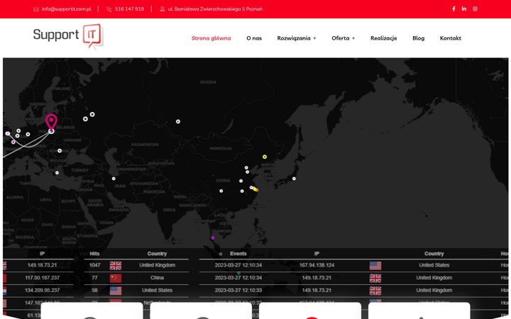Click the Hits column header
This screenshot has width=511, height=319.
pos(94,254)
